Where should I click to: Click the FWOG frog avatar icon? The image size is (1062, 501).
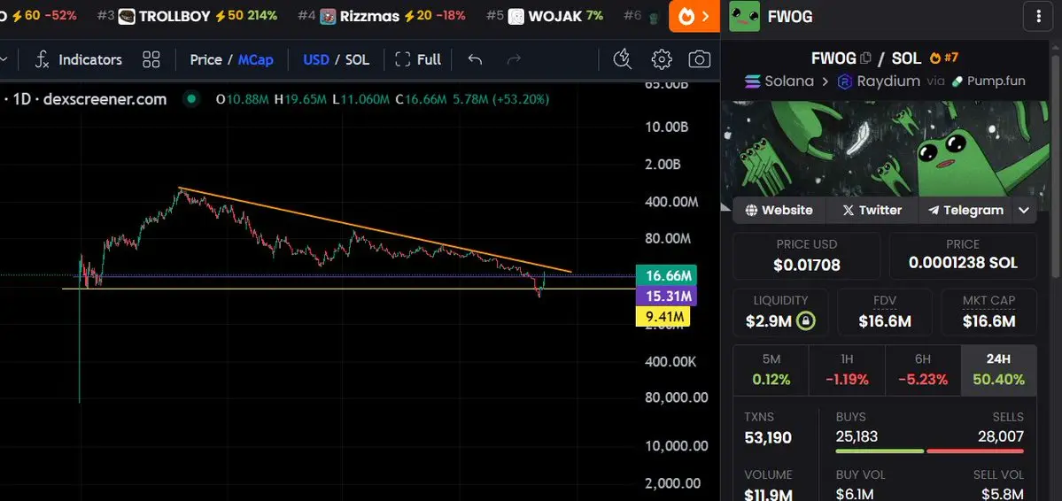point(744,16)
